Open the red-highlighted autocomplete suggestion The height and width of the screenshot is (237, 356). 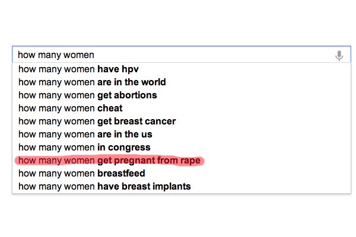110,161
